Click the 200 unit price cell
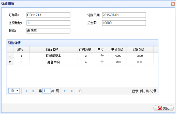 [118, 62]
